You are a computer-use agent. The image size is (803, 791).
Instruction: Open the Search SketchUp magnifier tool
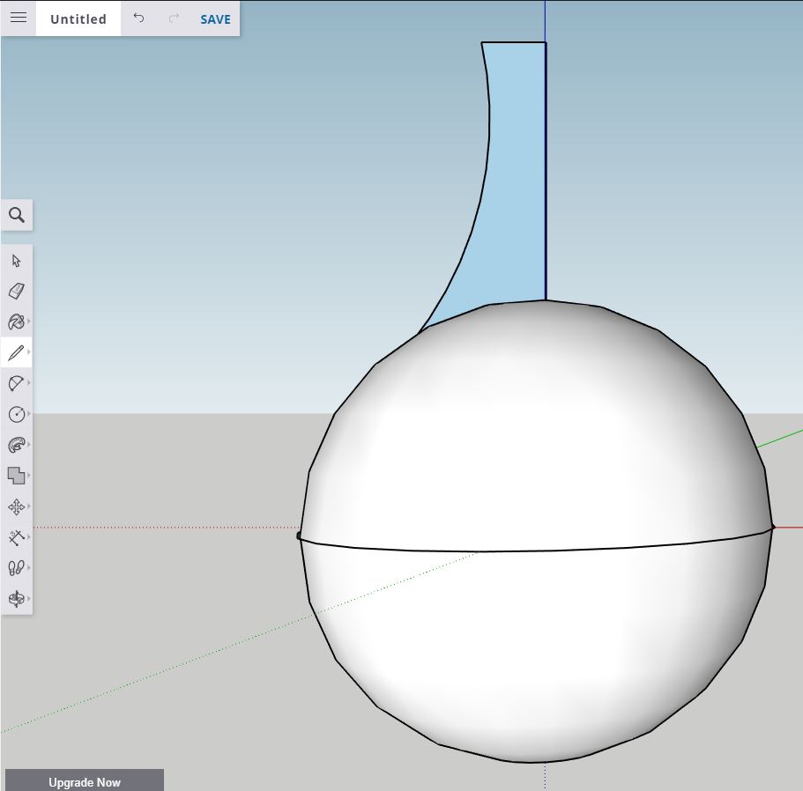[x=16, y=215]
